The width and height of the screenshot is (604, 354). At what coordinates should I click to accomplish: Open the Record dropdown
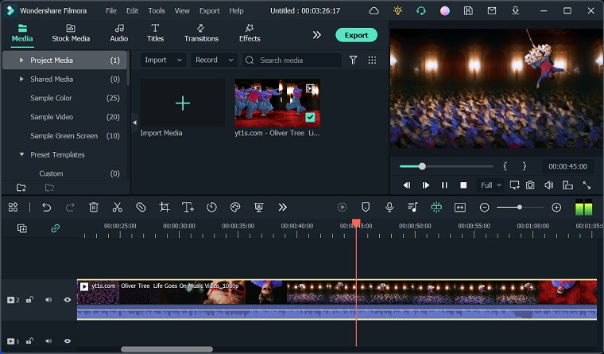coord(214,60)
